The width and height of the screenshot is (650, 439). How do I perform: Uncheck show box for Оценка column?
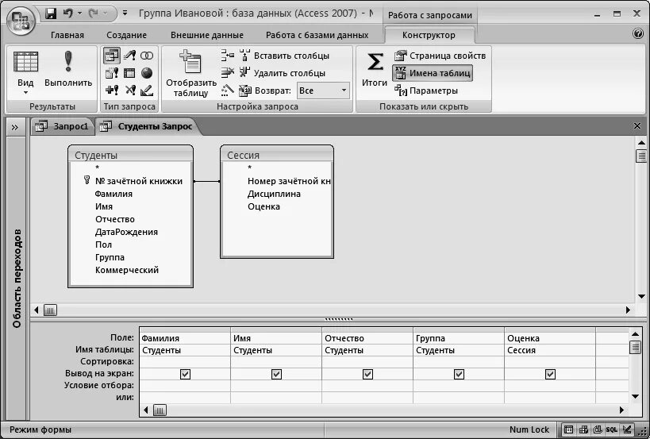point(550,374)
